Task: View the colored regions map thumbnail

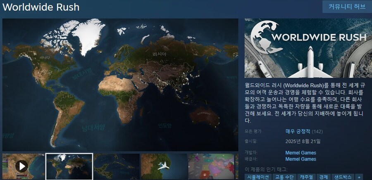Action: coord(211,166)
